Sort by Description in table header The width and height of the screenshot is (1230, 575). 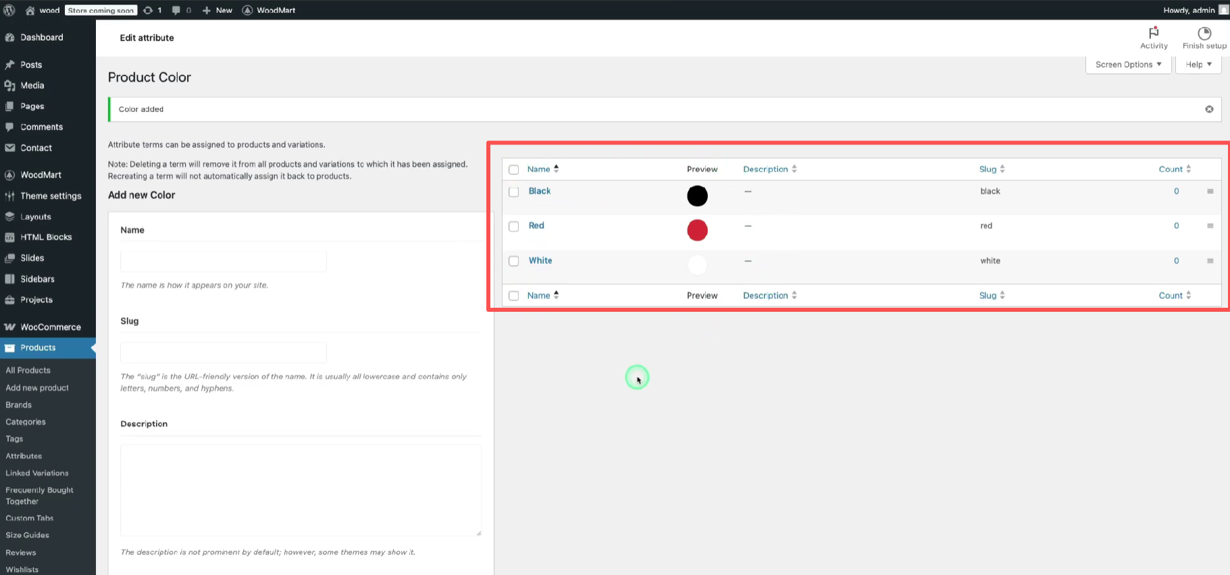point(770,169)
